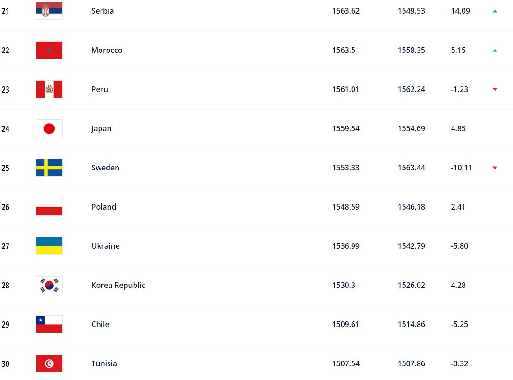The height and width of the screenshot is (380, 513).
Task: Click the Japan flag icon
Action: tap(49, 128)
